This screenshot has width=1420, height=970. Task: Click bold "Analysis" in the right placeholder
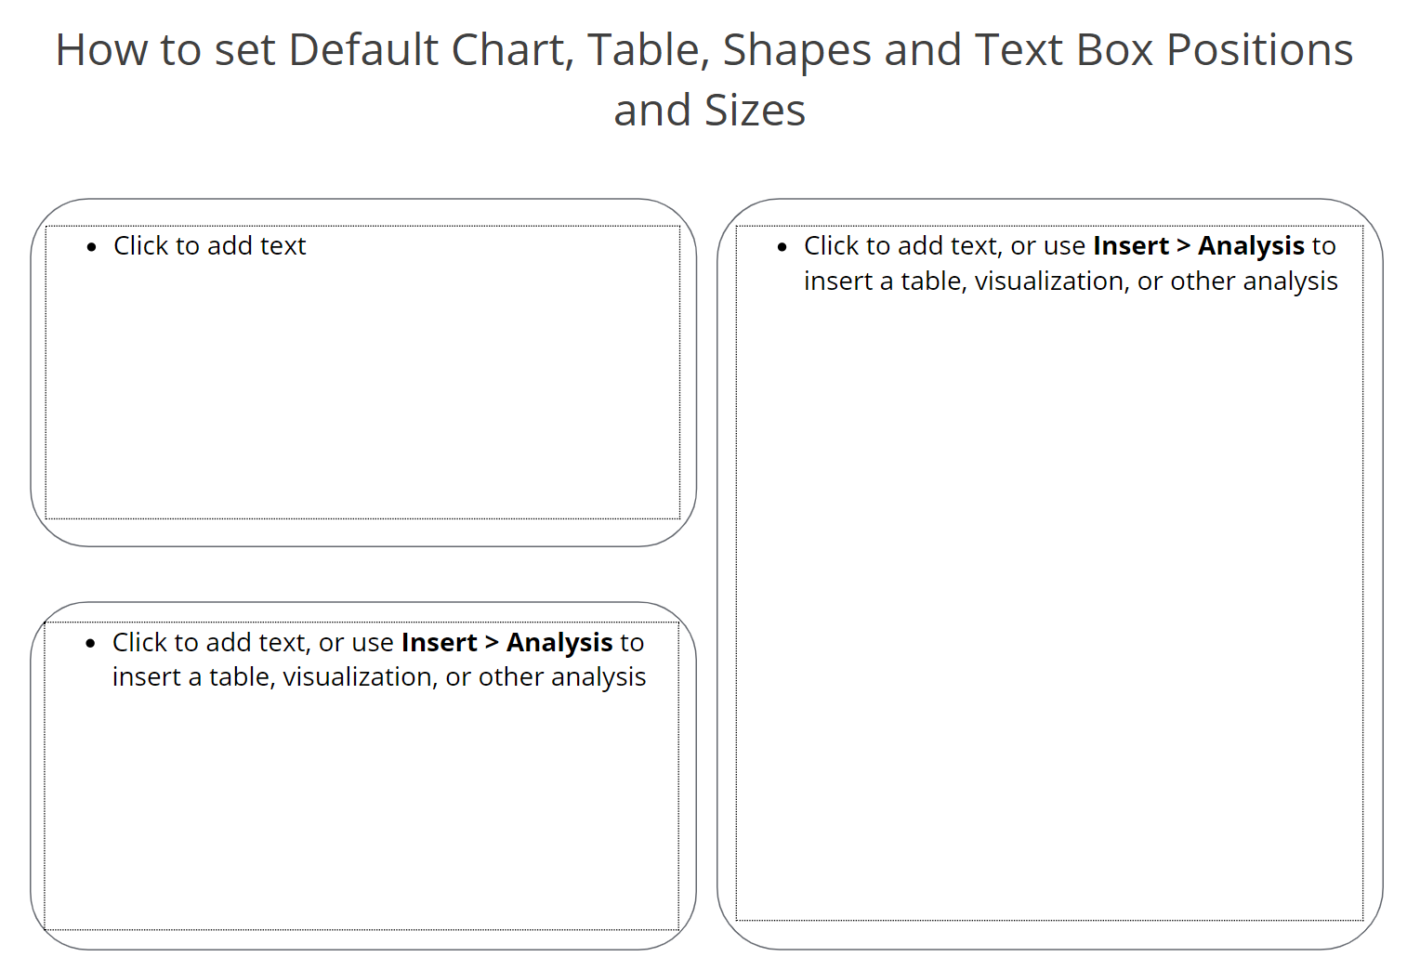(1251, 246)
